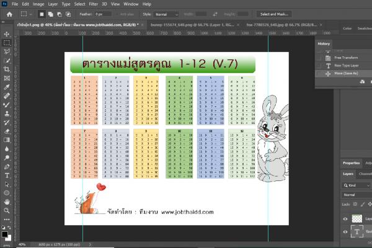Select the Path Selection tool

pos(7,184)
